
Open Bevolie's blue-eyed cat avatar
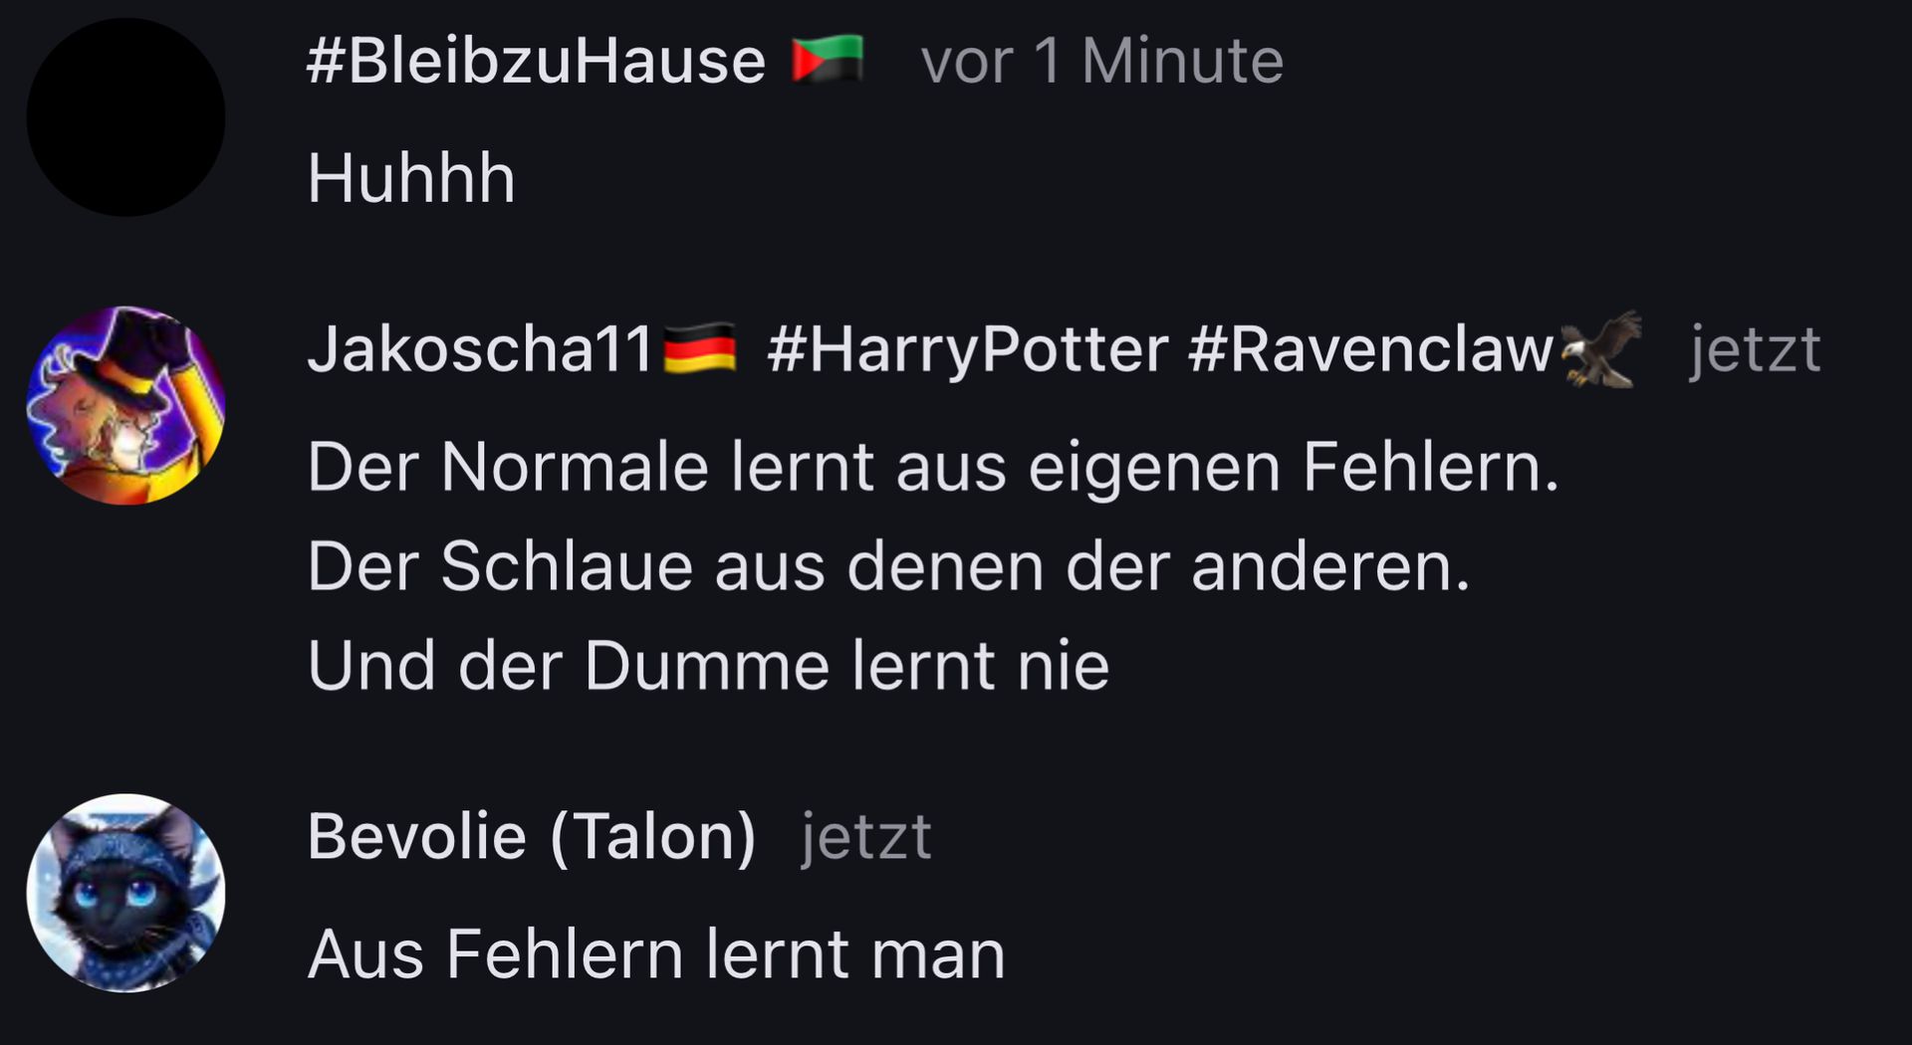125,893
